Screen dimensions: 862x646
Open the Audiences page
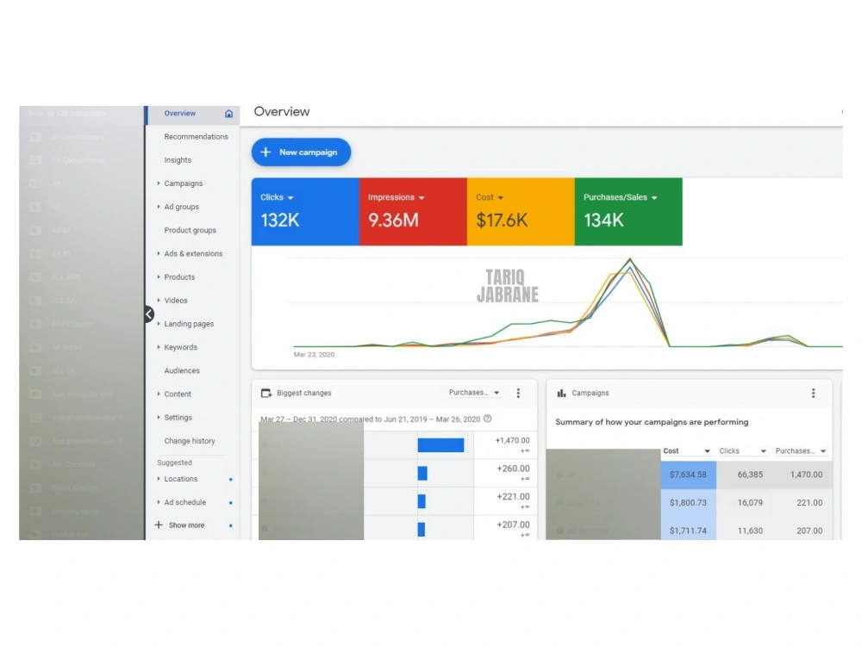181,370
